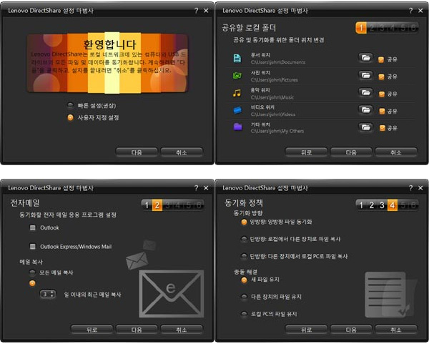This screenshot has height=344, width=429.
Task: Click 뒤로 in 전자메일 window
Action: [x=92, y=330]
